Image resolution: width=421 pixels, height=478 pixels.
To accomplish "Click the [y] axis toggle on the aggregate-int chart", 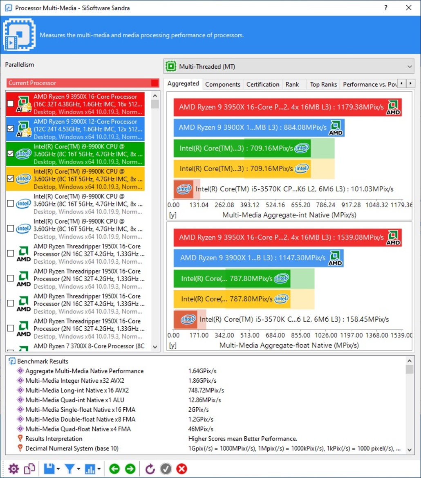I will [173, 215].
